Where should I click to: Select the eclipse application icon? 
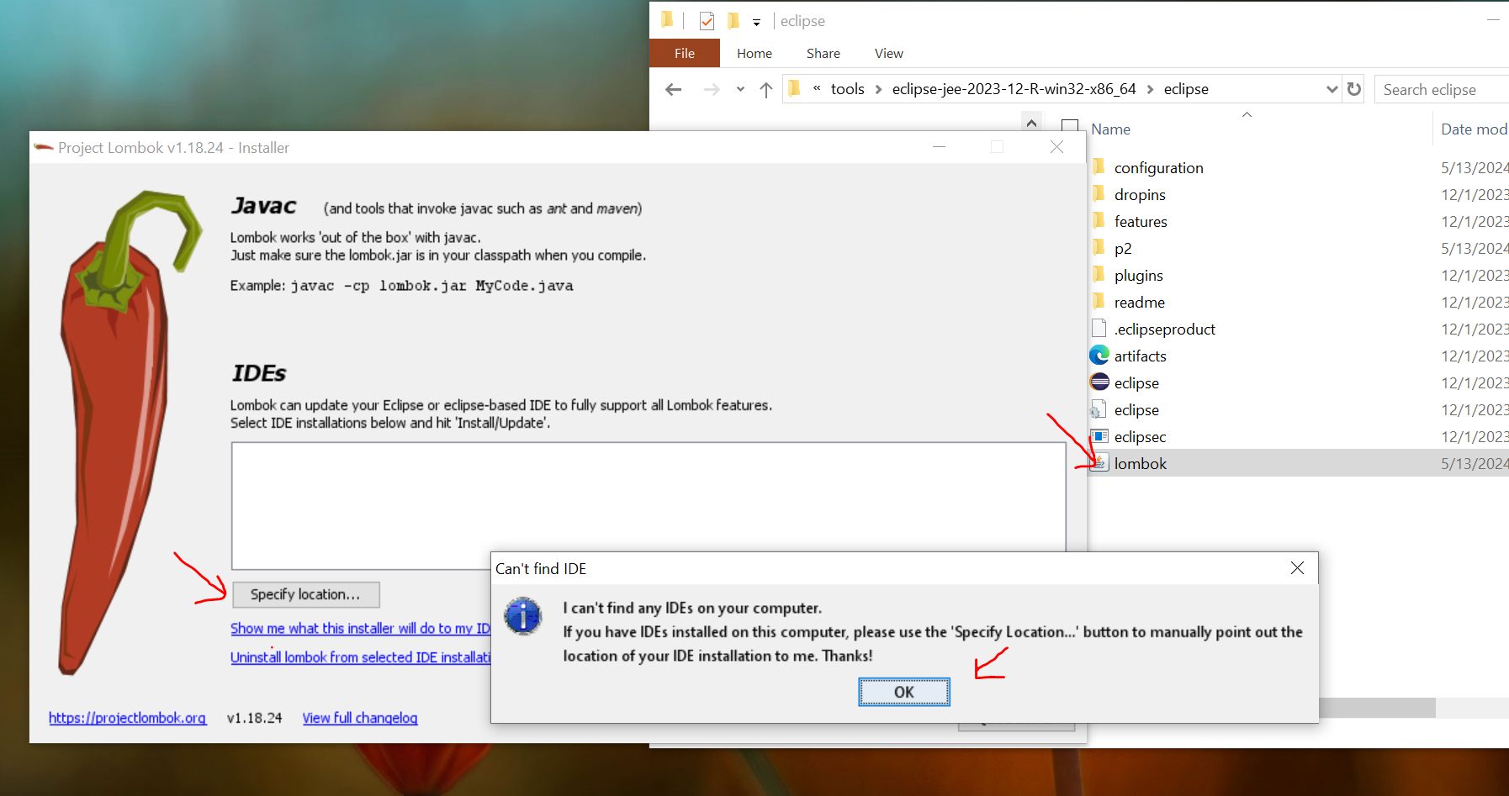(1099, 382)
